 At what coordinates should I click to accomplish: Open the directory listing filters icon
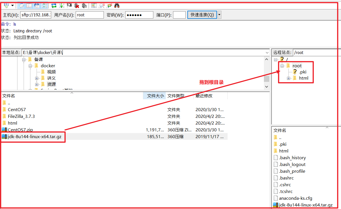pyautogui.click(x=94, y=5)
